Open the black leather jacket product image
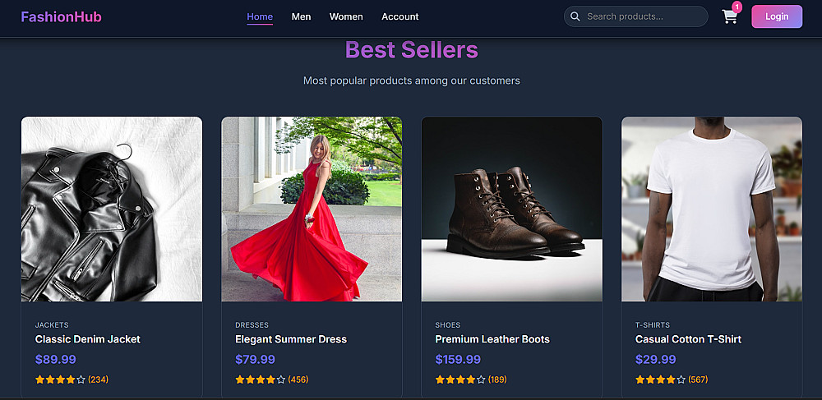Viewport: 822px width, 400px height. tap(112, 209)
